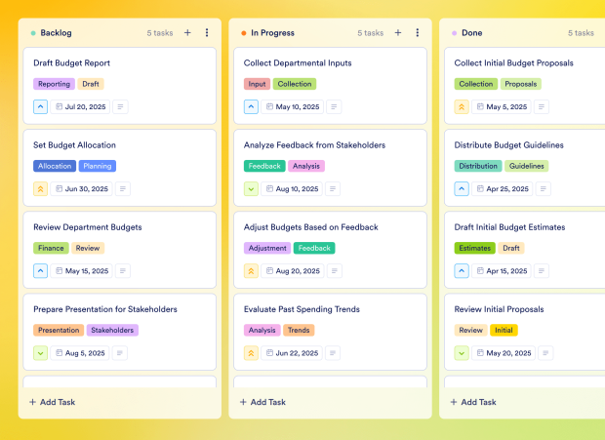Open description icon on Analyze Feedback from Stakeholders

[333, 189]
